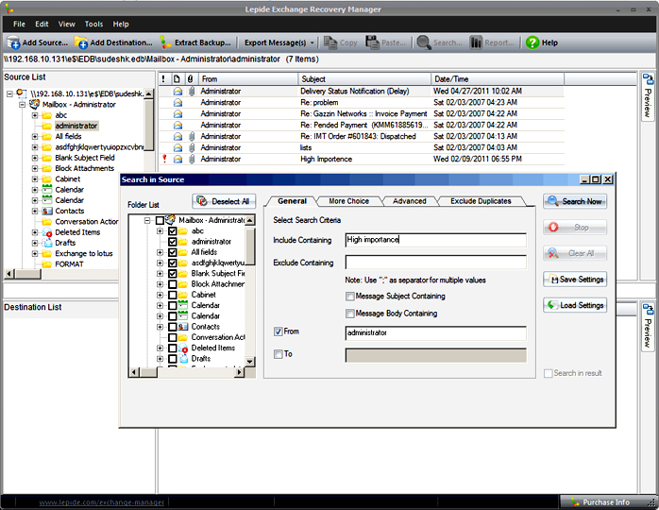This screenshot has height=510, width=659.
Task: Enable Message Body Containing checkbox
Action: 349,314
